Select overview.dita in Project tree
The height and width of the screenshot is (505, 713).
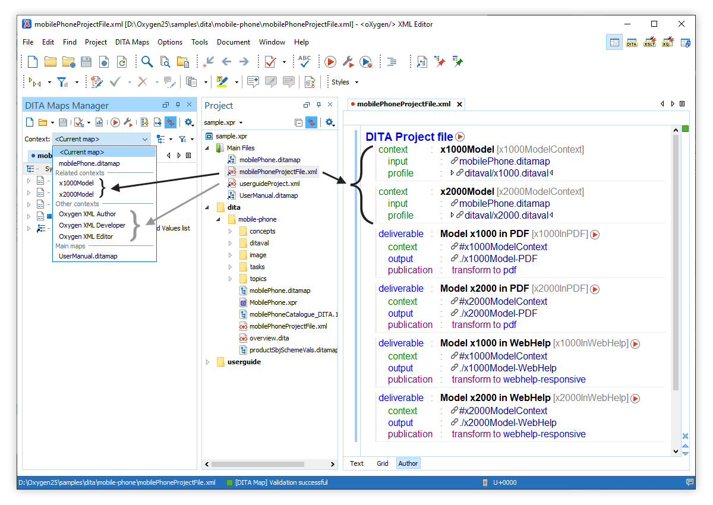pyautogui.click(x=269, y=338)
